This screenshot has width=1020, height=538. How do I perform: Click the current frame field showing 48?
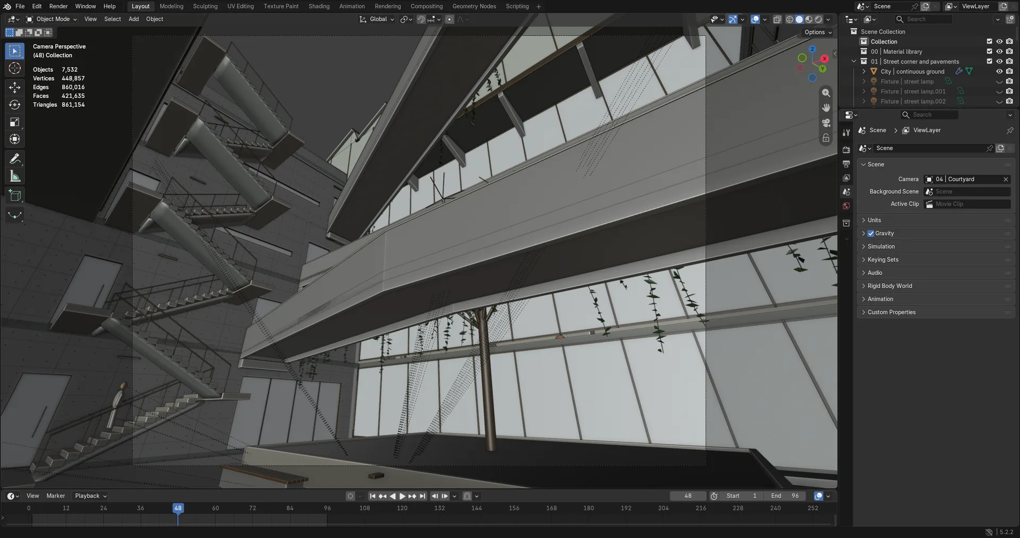pyautogui.click(x=688, y=496)
